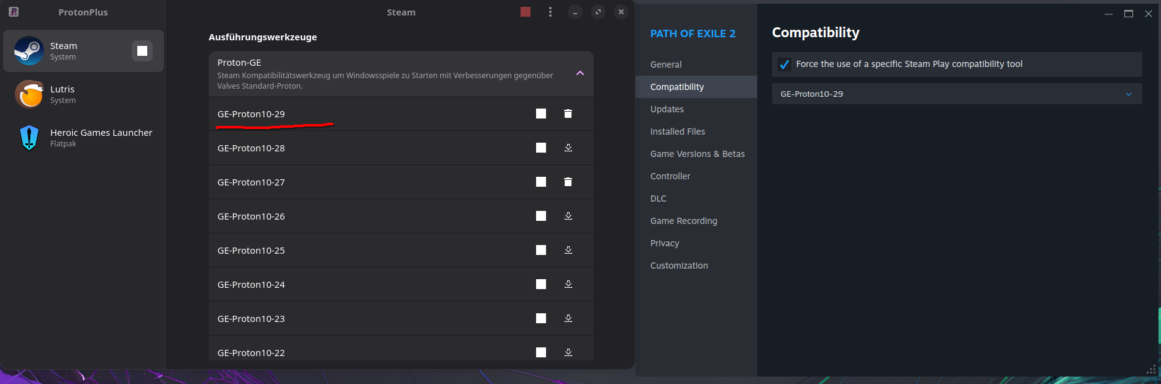This screenshot has height=384, width=1161.
Task: Click GE-Proton10-24 row label
Action: click(251, 285)
